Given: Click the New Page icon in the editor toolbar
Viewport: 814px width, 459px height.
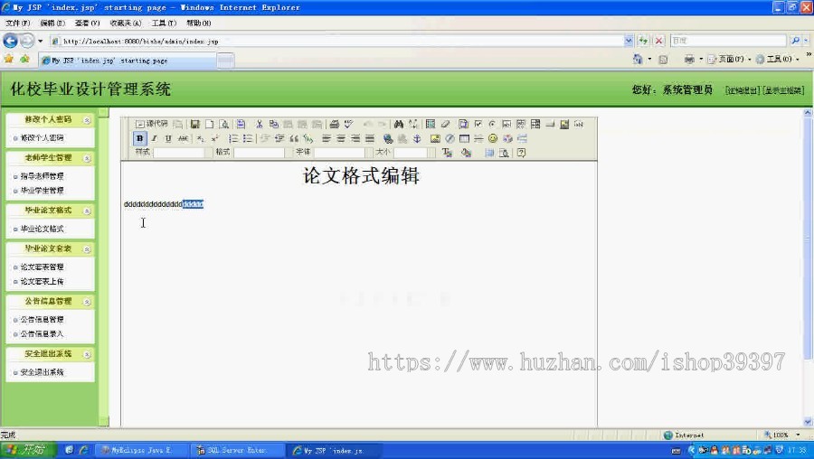Looking at the screenshot, I should point(209,124).
